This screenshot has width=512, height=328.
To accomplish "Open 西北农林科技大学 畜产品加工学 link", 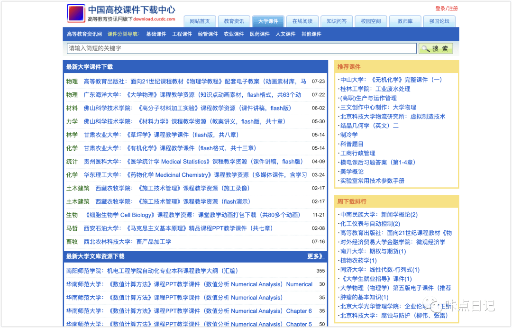I will [x=128, y=242].
